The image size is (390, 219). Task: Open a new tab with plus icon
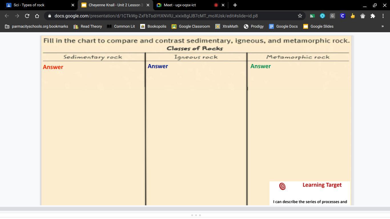pos(235,5)
